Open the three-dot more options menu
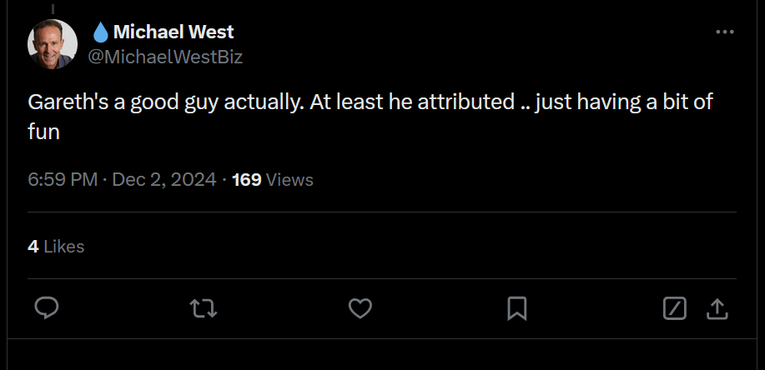The width and height of the screenshot is (765, 370). [725, 32]
